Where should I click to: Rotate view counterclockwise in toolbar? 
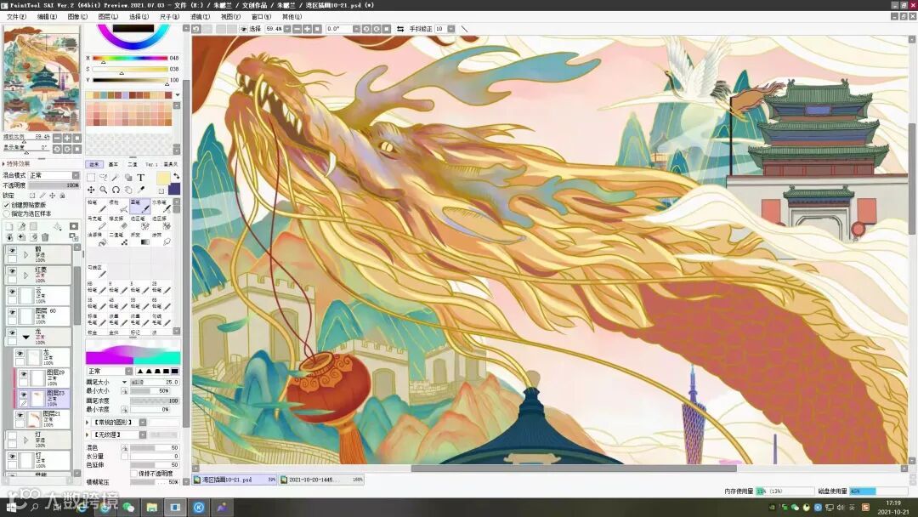tap(366, 29)
